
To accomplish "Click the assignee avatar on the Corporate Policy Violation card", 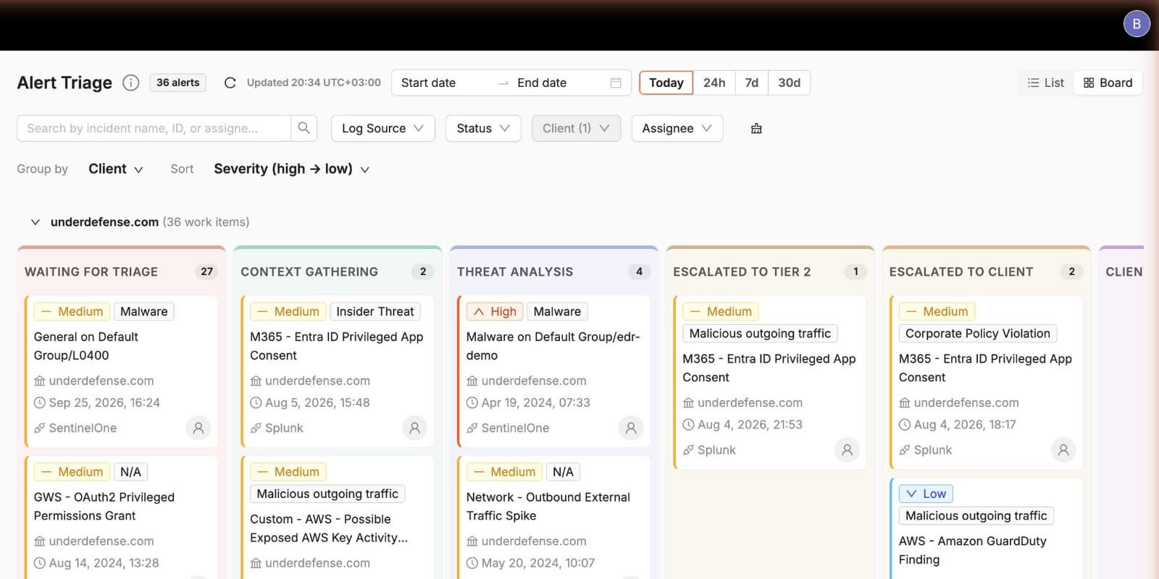I will click(1063, 449).
